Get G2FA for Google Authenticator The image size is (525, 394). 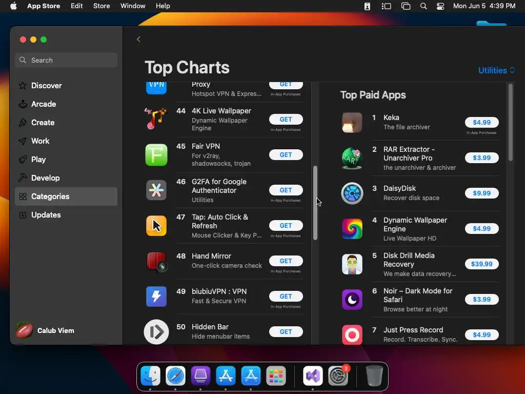point(286,190)
